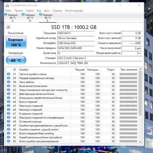Viewport: 153px width, 153px height.
Task: Click the features field S.M.A.R.T., NCQ, TRIM, GPL
Action: 100,63
